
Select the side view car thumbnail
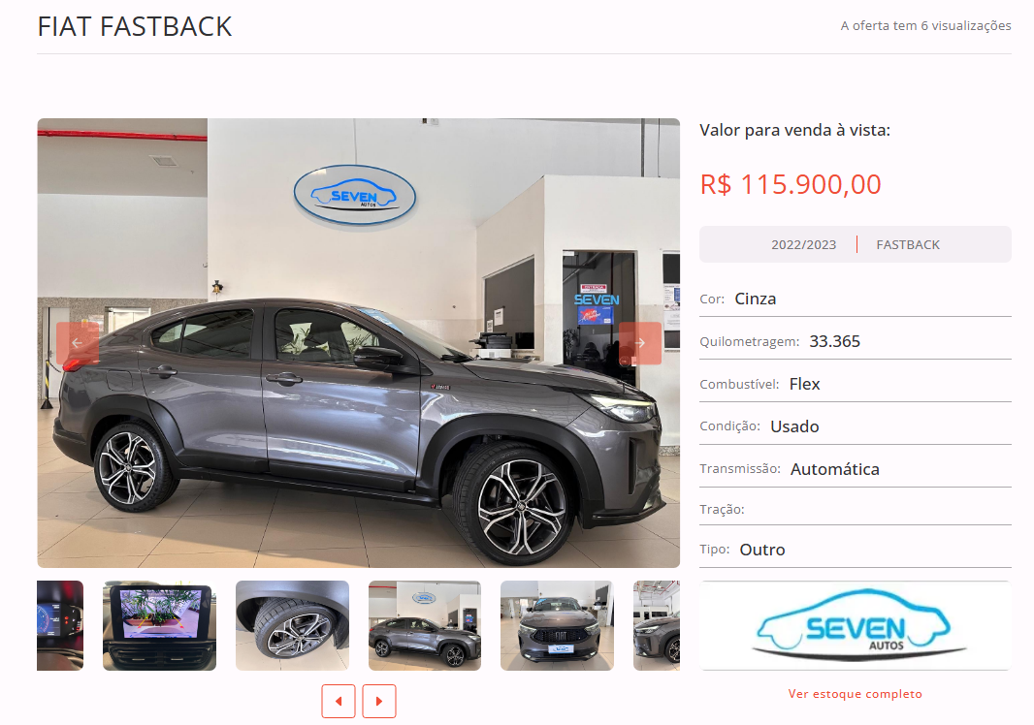(x=425, y=625)
